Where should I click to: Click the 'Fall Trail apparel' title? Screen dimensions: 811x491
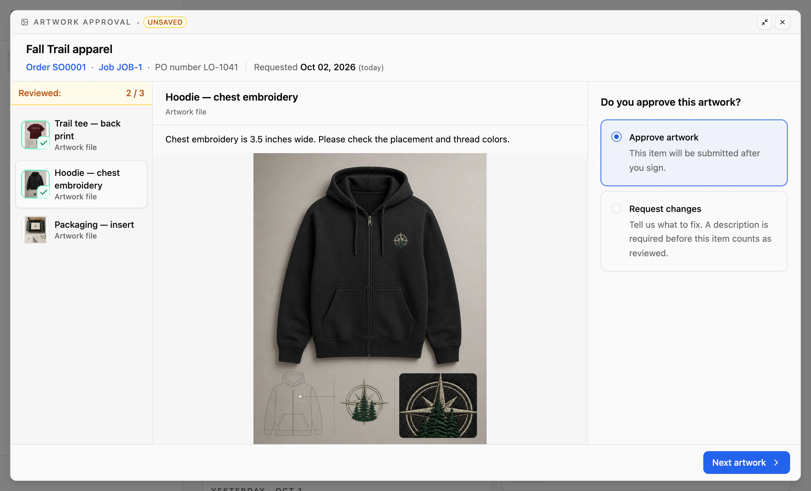69,49
